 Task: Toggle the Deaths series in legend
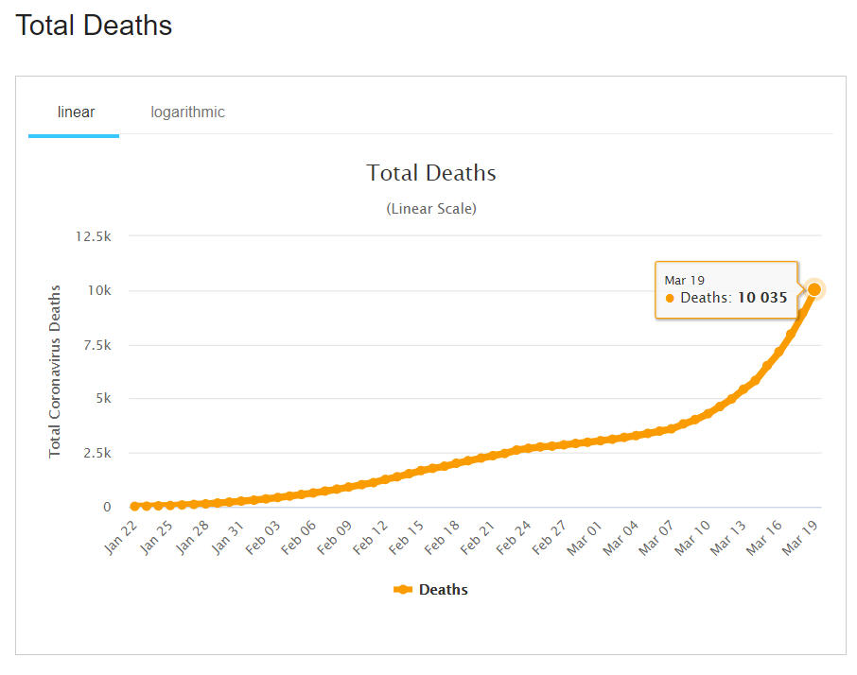pyautogui.click(x=443, y=590)
